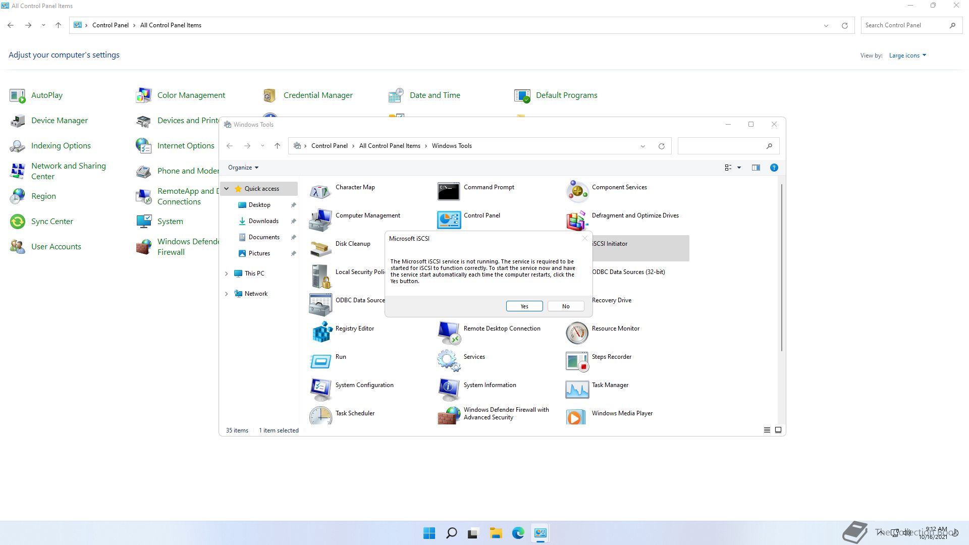Open Date and Time in Control Panel
This screenshot has width=969, height=545.
pyautogui.click(x=435, y=95)
